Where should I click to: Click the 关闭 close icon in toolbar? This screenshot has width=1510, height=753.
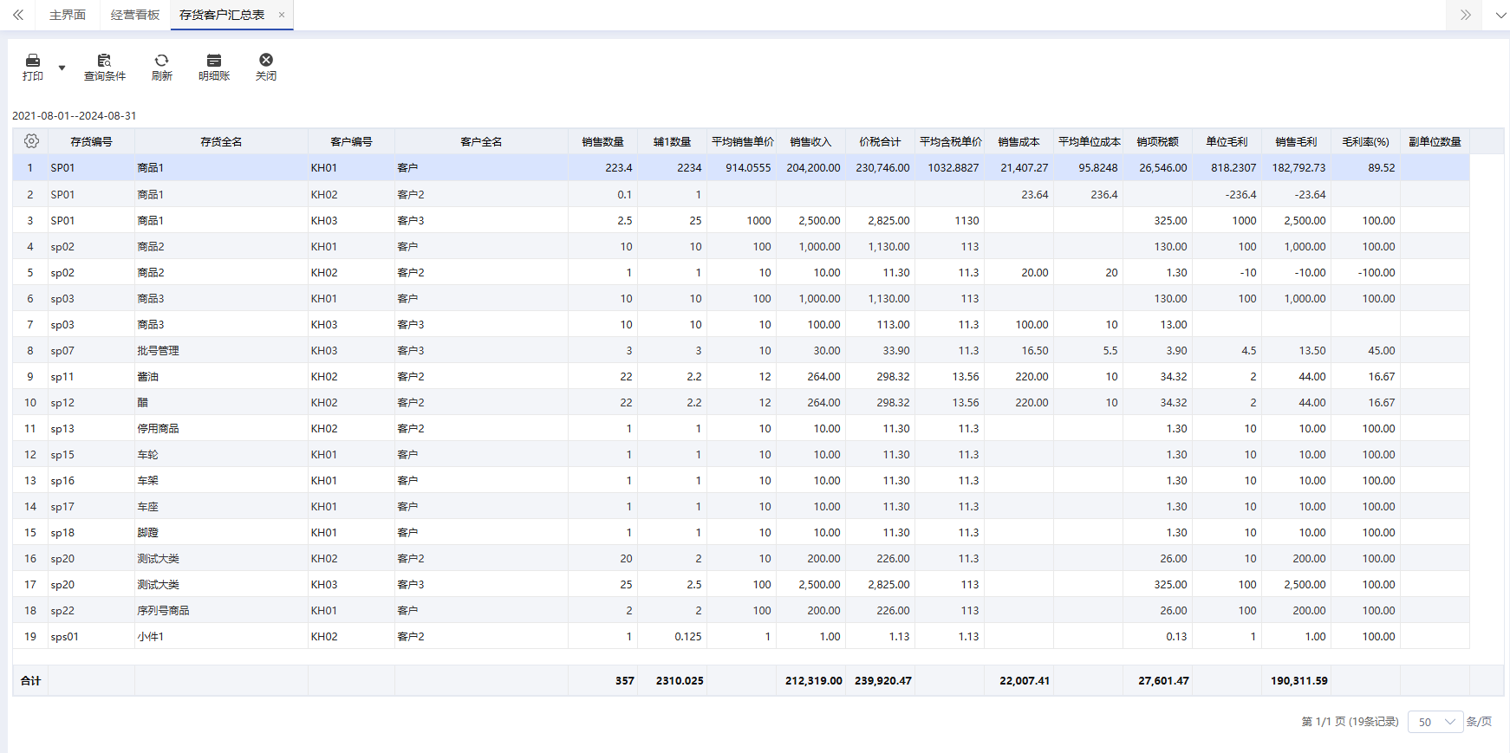coord(266,60)
